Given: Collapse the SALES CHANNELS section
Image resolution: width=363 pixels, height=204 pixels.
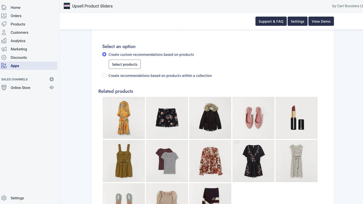Looking at the screenshot, I should pos(14,79).
